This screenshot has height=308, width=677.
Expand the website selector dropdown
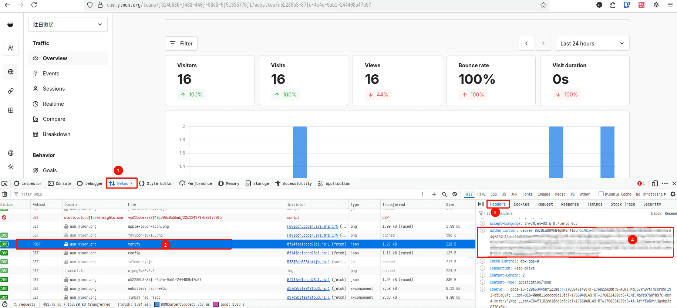[x=68, y=24]
